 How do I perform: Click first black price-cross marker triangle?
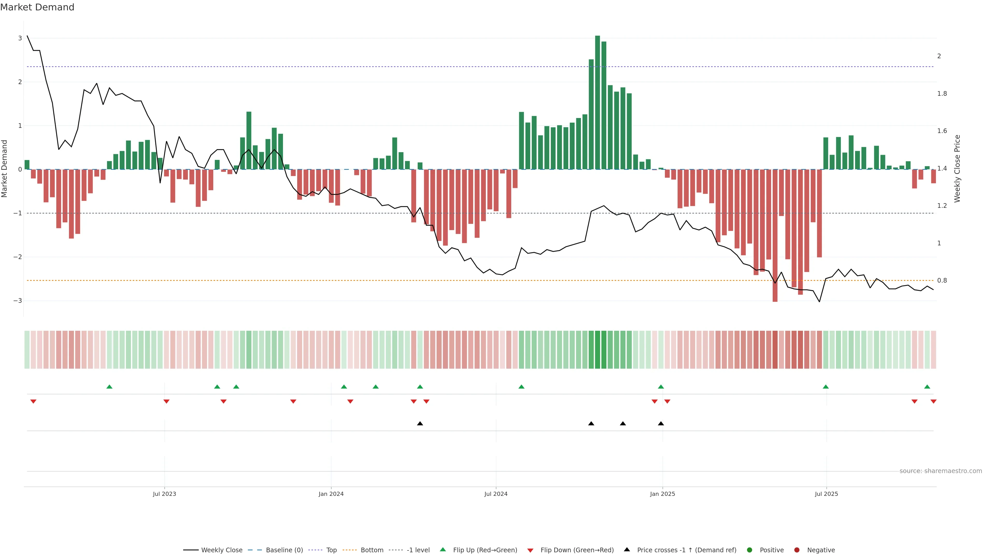pos(420,424)
